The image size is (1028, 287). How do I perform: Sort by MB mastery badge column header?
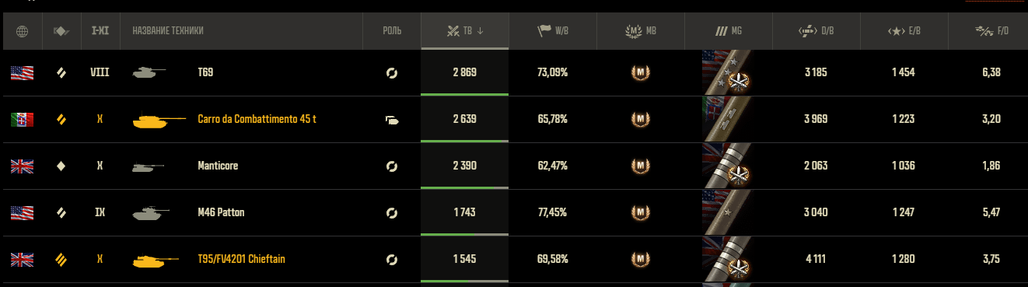tap(641, 32)
